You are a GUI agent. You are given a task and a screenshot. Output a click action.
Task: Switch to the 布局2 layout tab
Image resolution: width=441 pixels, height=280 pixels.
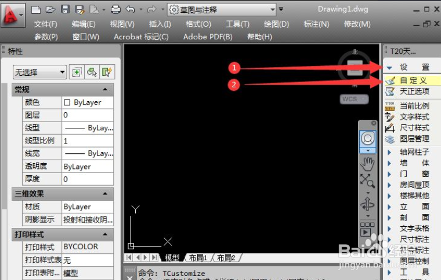pyautogui.click(x=226, y=257)
